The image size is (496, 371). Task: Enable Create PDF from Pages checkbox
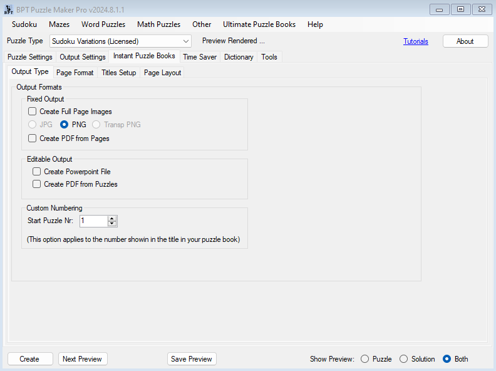click(33, 138)
